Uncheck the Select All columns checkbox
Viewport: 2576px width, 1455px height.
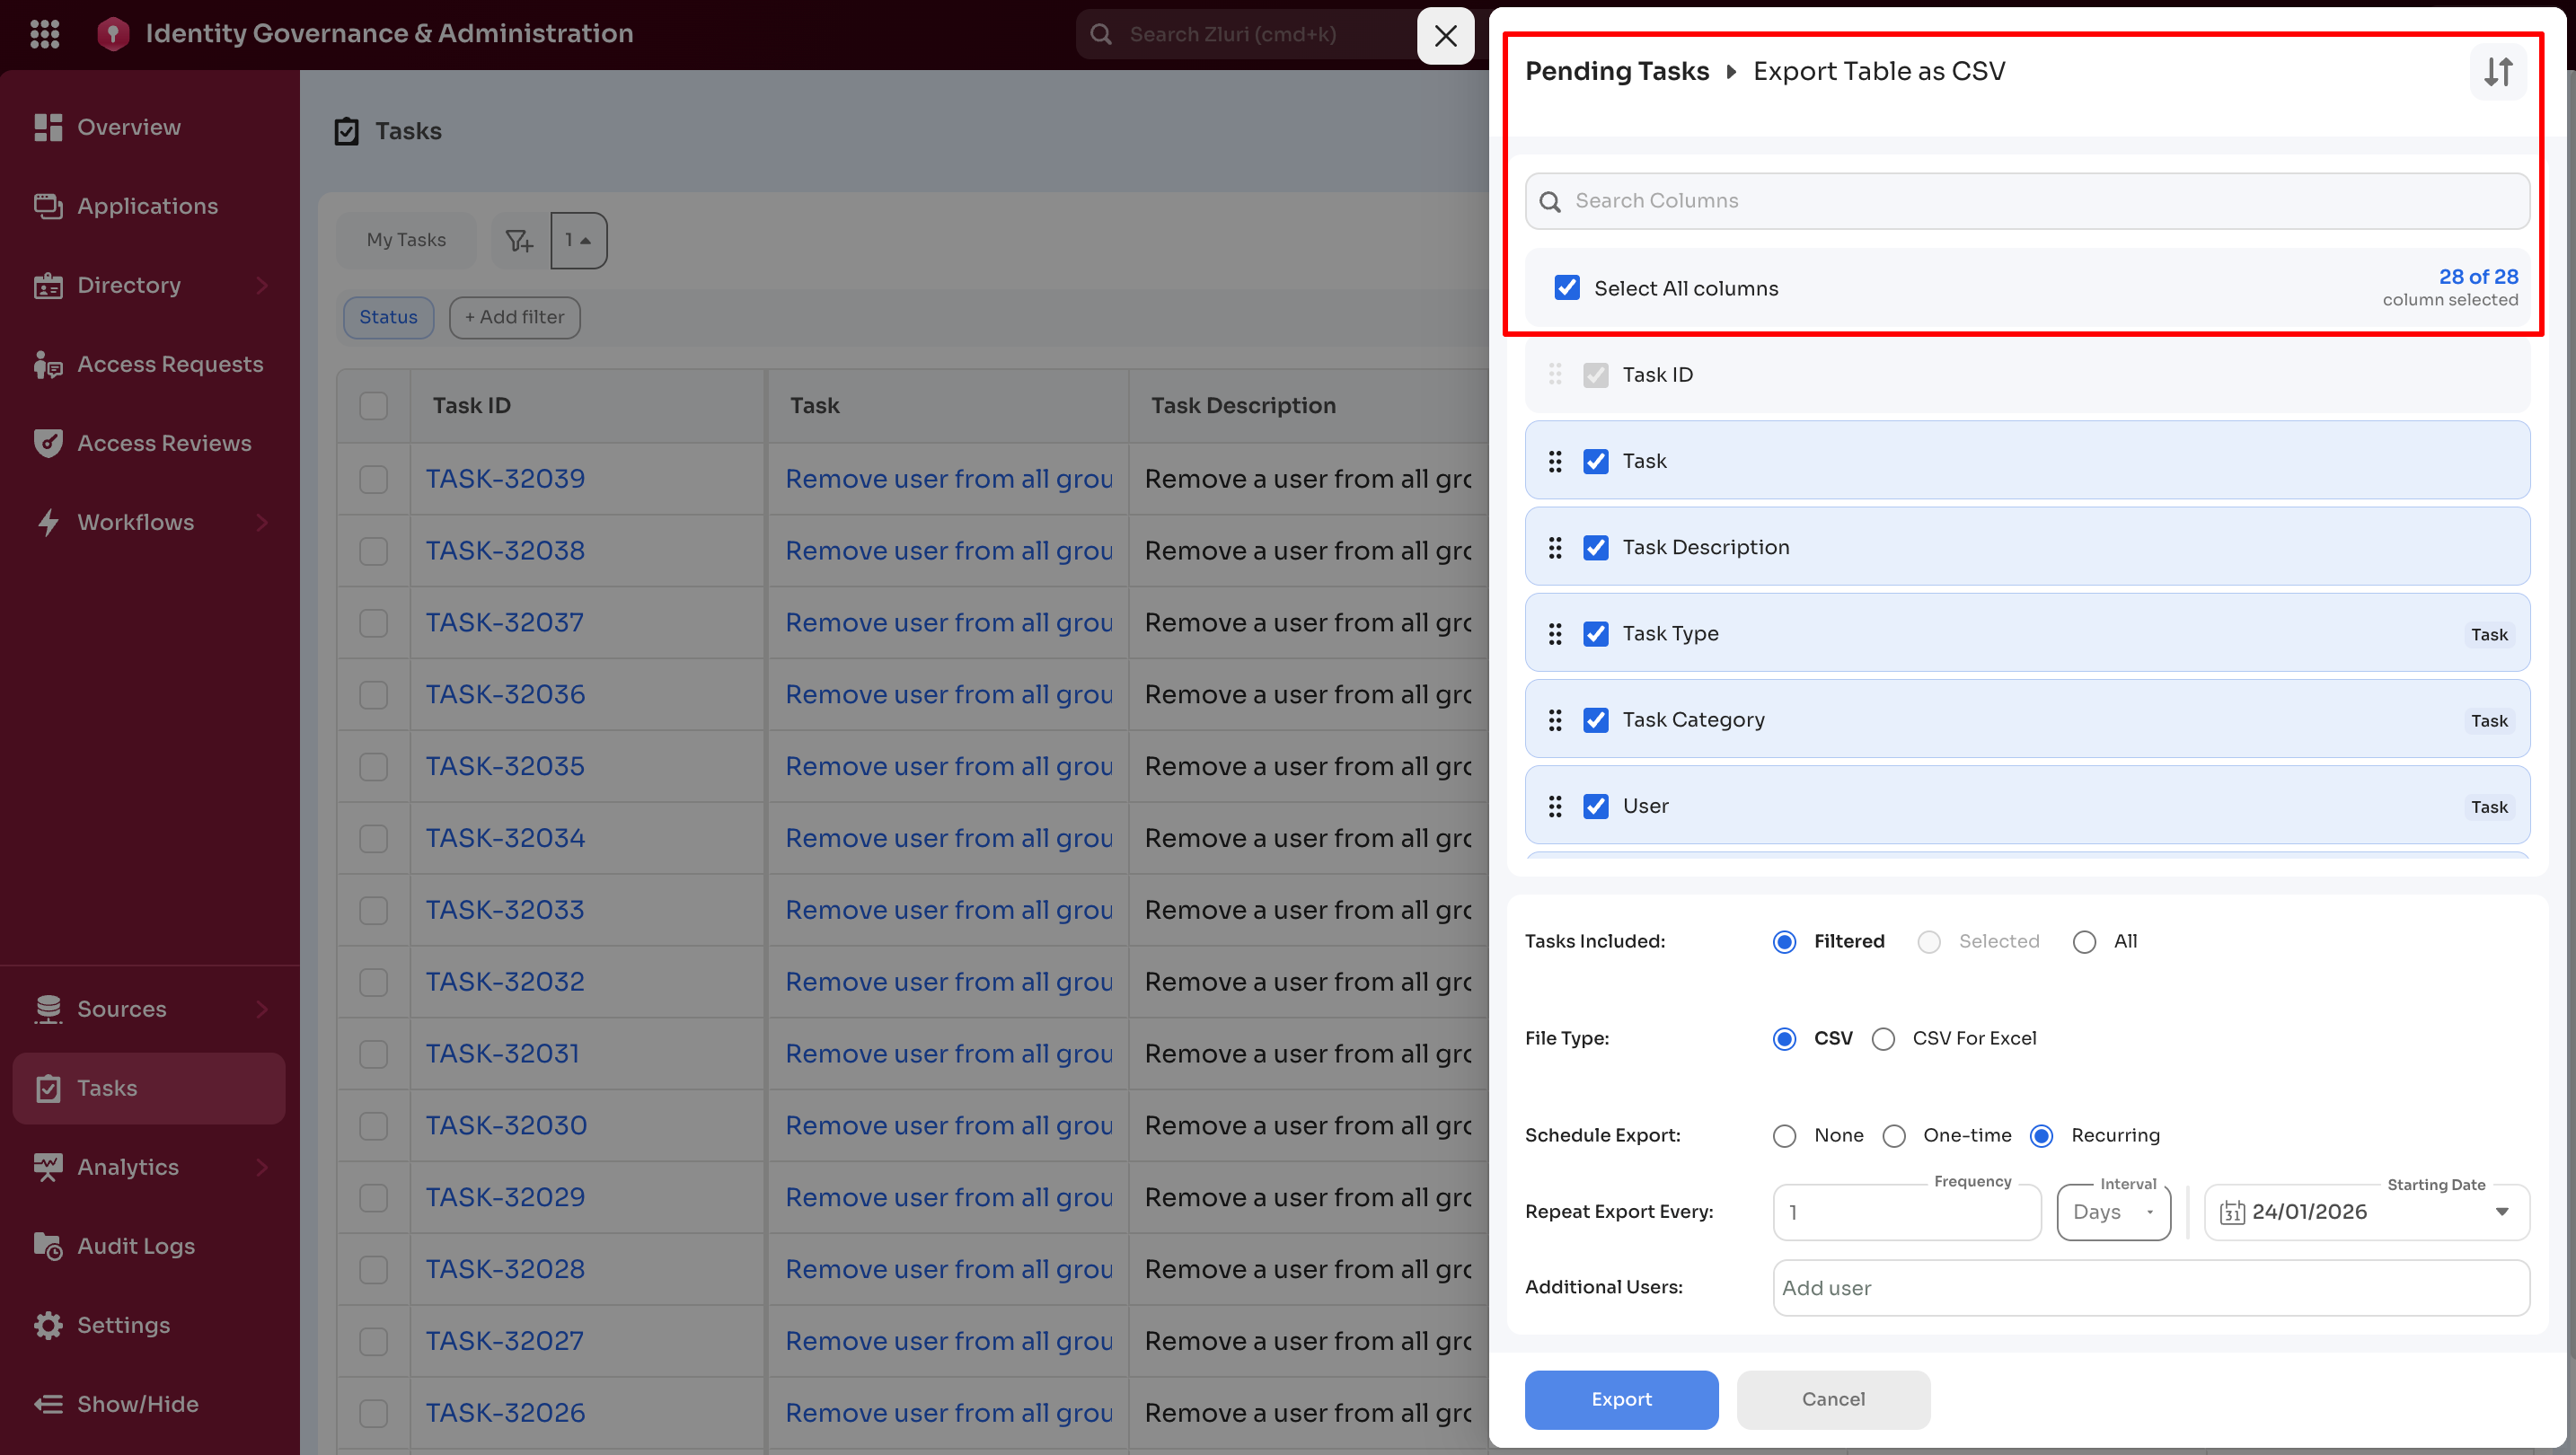(1566, 287)
